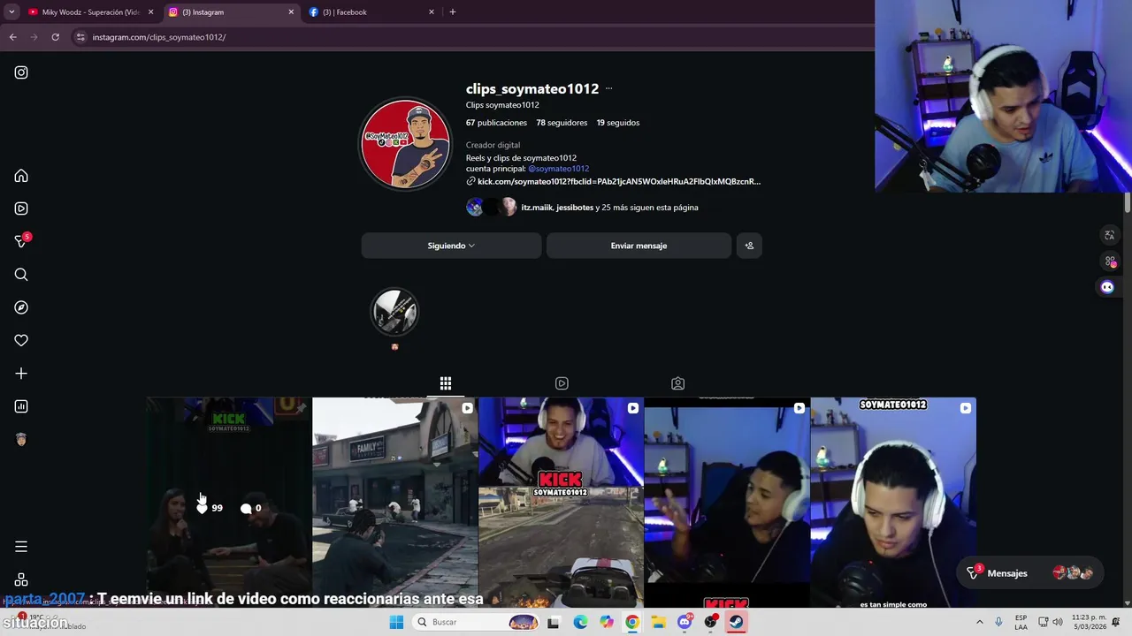Open direct messages icon with badge

tap(21, 241)
